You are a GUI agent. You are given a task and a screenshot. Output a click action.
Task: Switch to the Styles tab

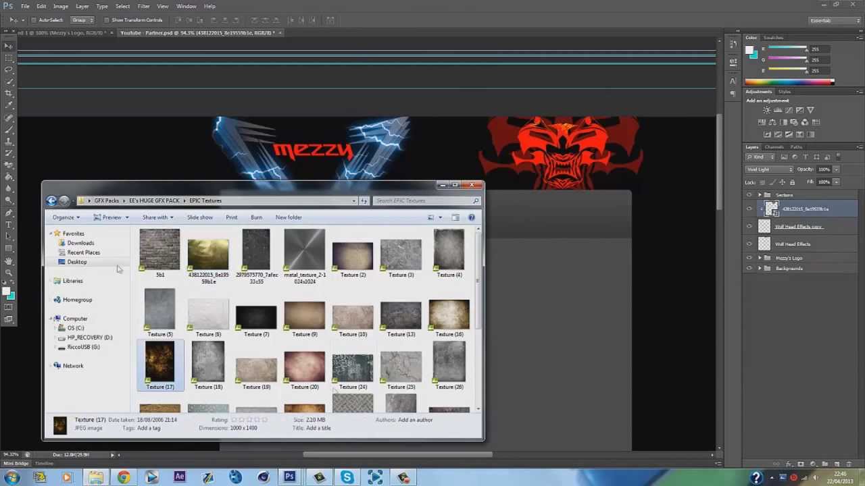784,92
